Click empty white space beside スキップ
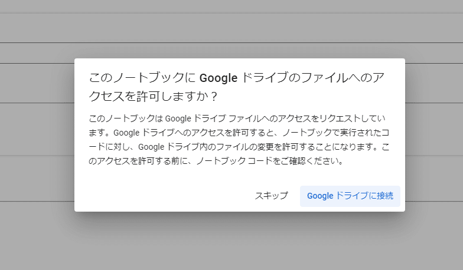 click(x=165, y=196)
